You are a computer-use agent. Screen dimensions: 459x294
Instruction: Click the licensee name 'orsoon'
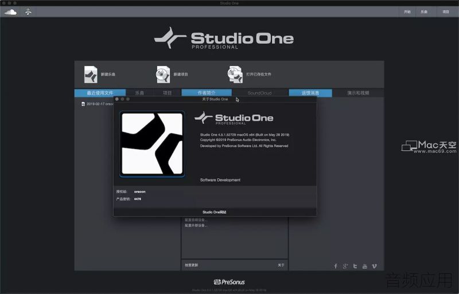[139, 191]
